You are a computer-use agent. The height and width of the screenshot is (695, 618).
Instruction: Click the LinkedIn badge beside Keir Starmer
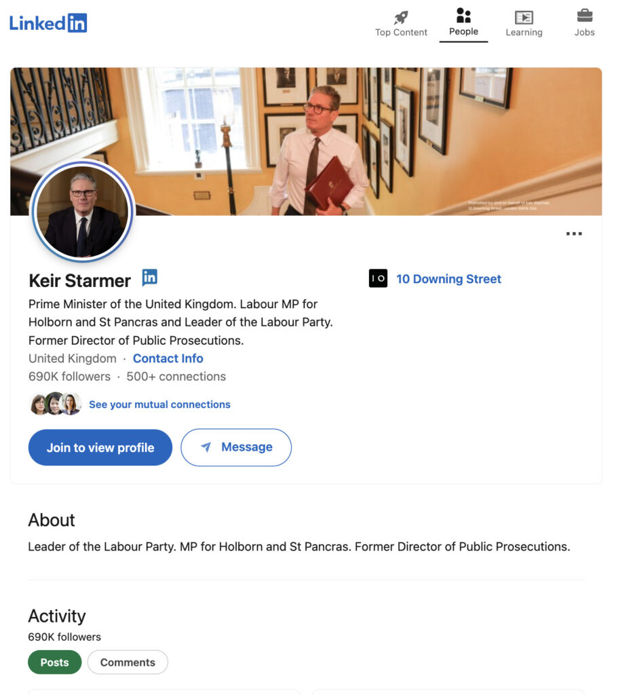pyautogui.click(x=149, y=277)
